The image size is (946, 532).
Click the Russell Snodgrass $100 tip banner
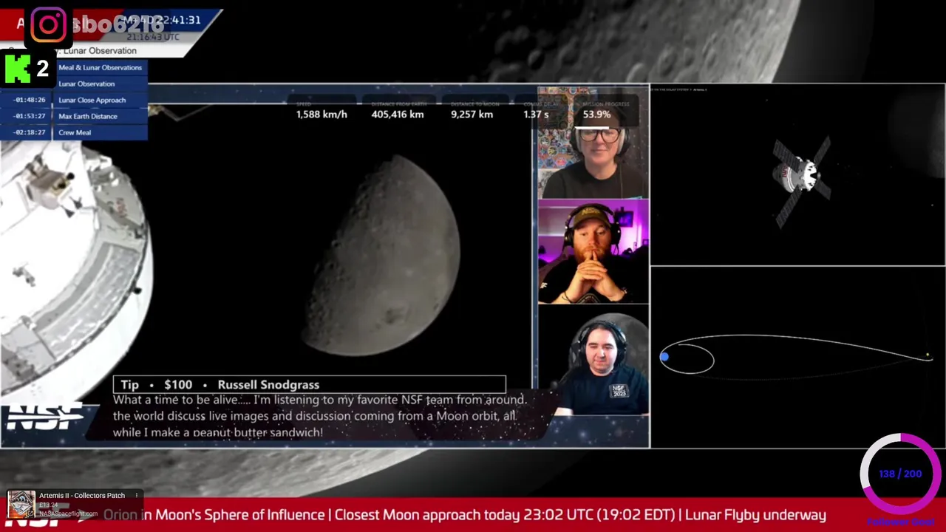point(310,384)
